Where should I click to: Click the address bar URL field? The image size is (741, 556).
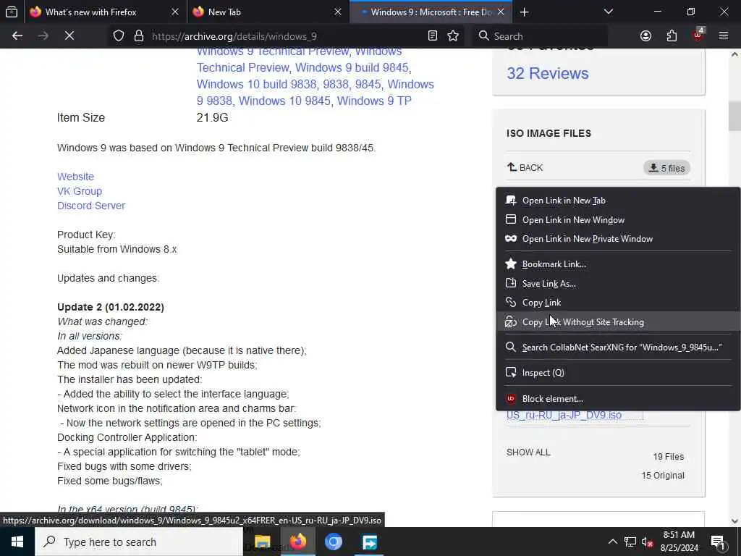click(284, 36)
